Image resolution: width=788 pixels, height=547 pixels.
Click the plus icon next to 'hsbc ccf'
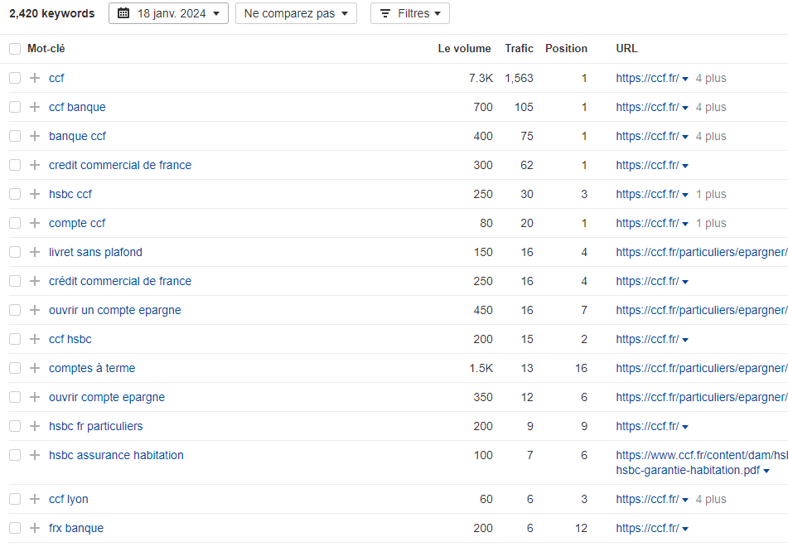35,194
